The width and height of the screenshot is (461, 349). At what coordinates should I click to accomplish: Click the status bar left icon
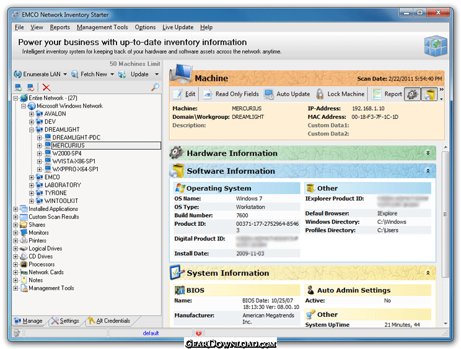coord(17,333)
